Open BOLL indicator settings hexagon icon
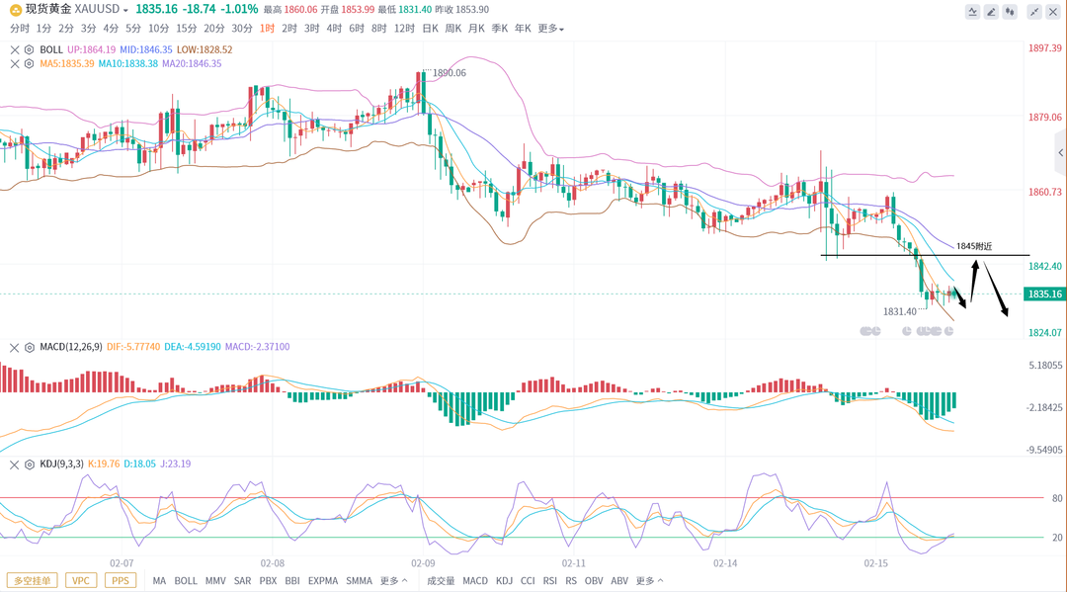The height and width of the screenshot is (592, 1067). [x=30, y=49]
